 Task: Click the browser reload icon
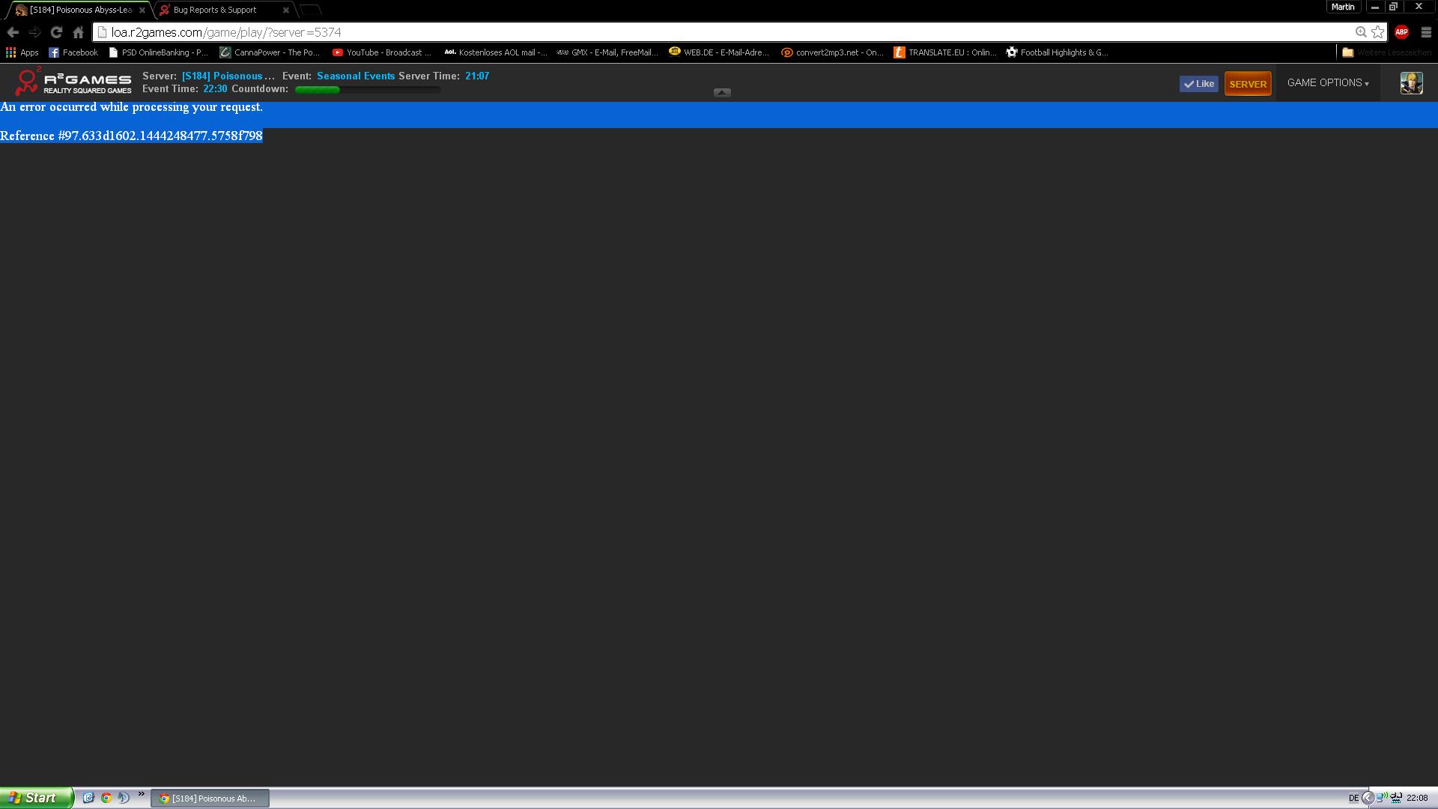click(x=56, y=32)
